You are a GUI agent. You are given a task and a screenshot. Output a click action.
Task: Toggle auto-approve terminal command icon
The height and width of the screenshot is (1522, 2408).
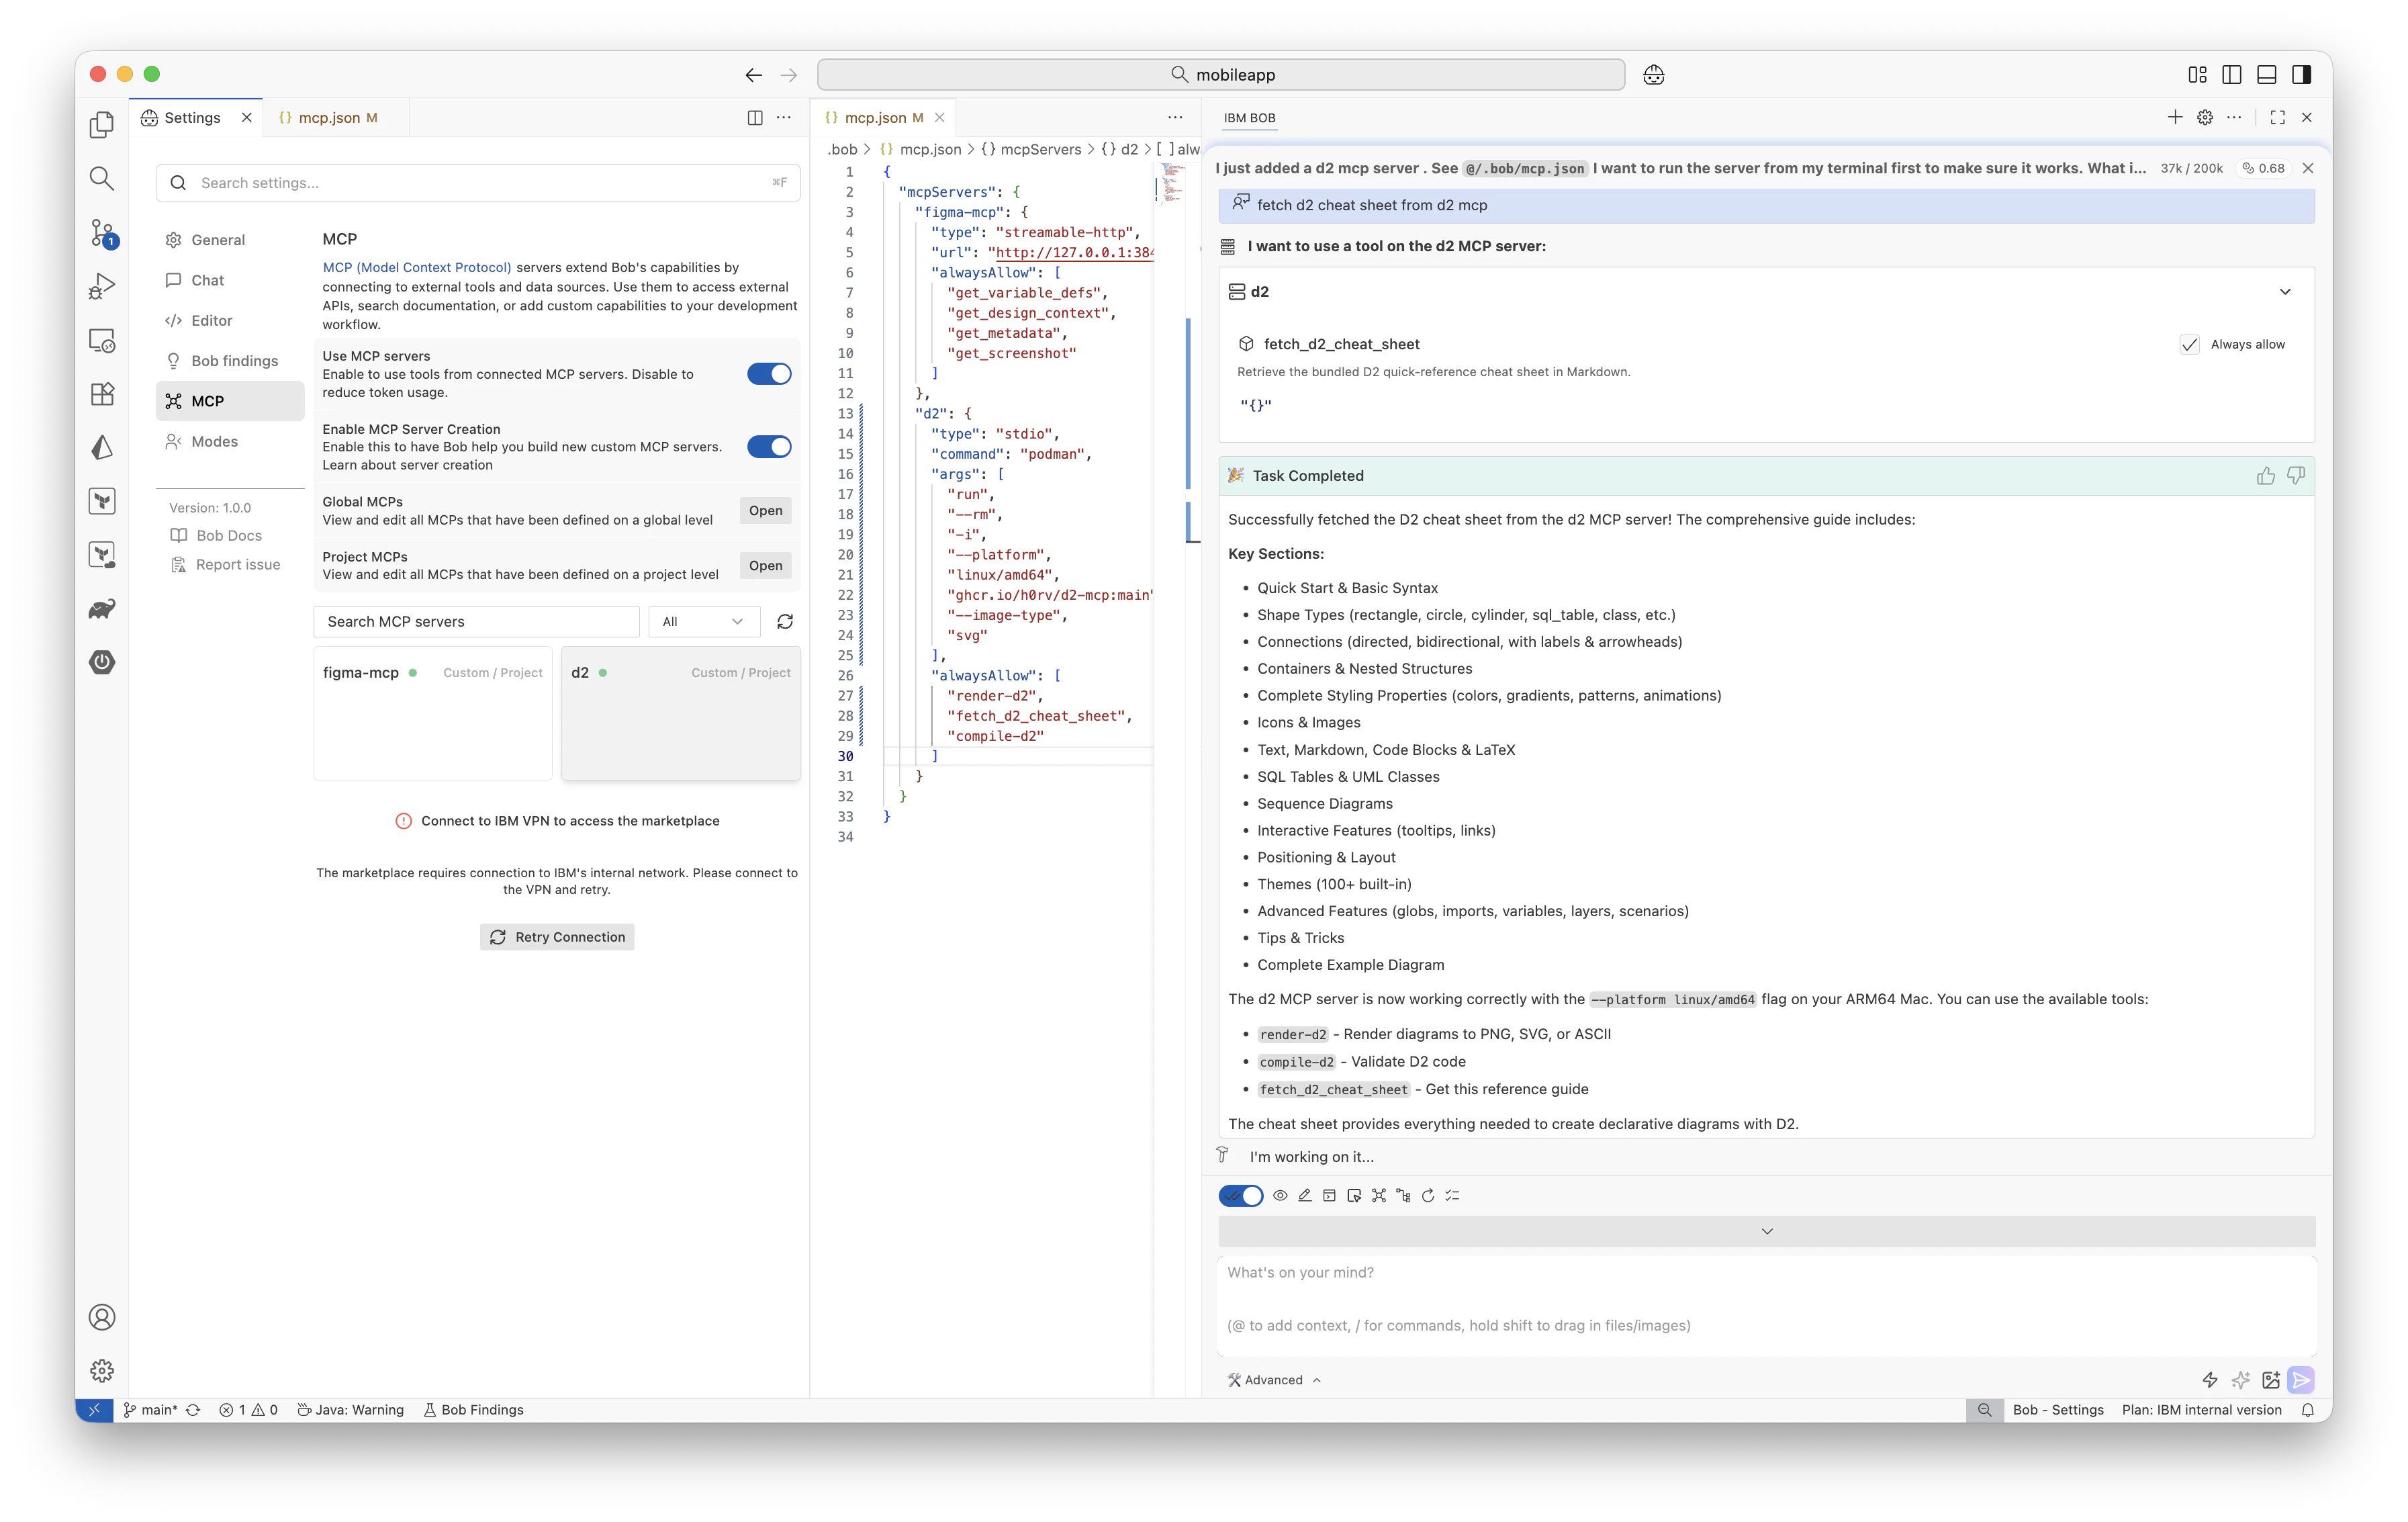pos(1329,1196)
